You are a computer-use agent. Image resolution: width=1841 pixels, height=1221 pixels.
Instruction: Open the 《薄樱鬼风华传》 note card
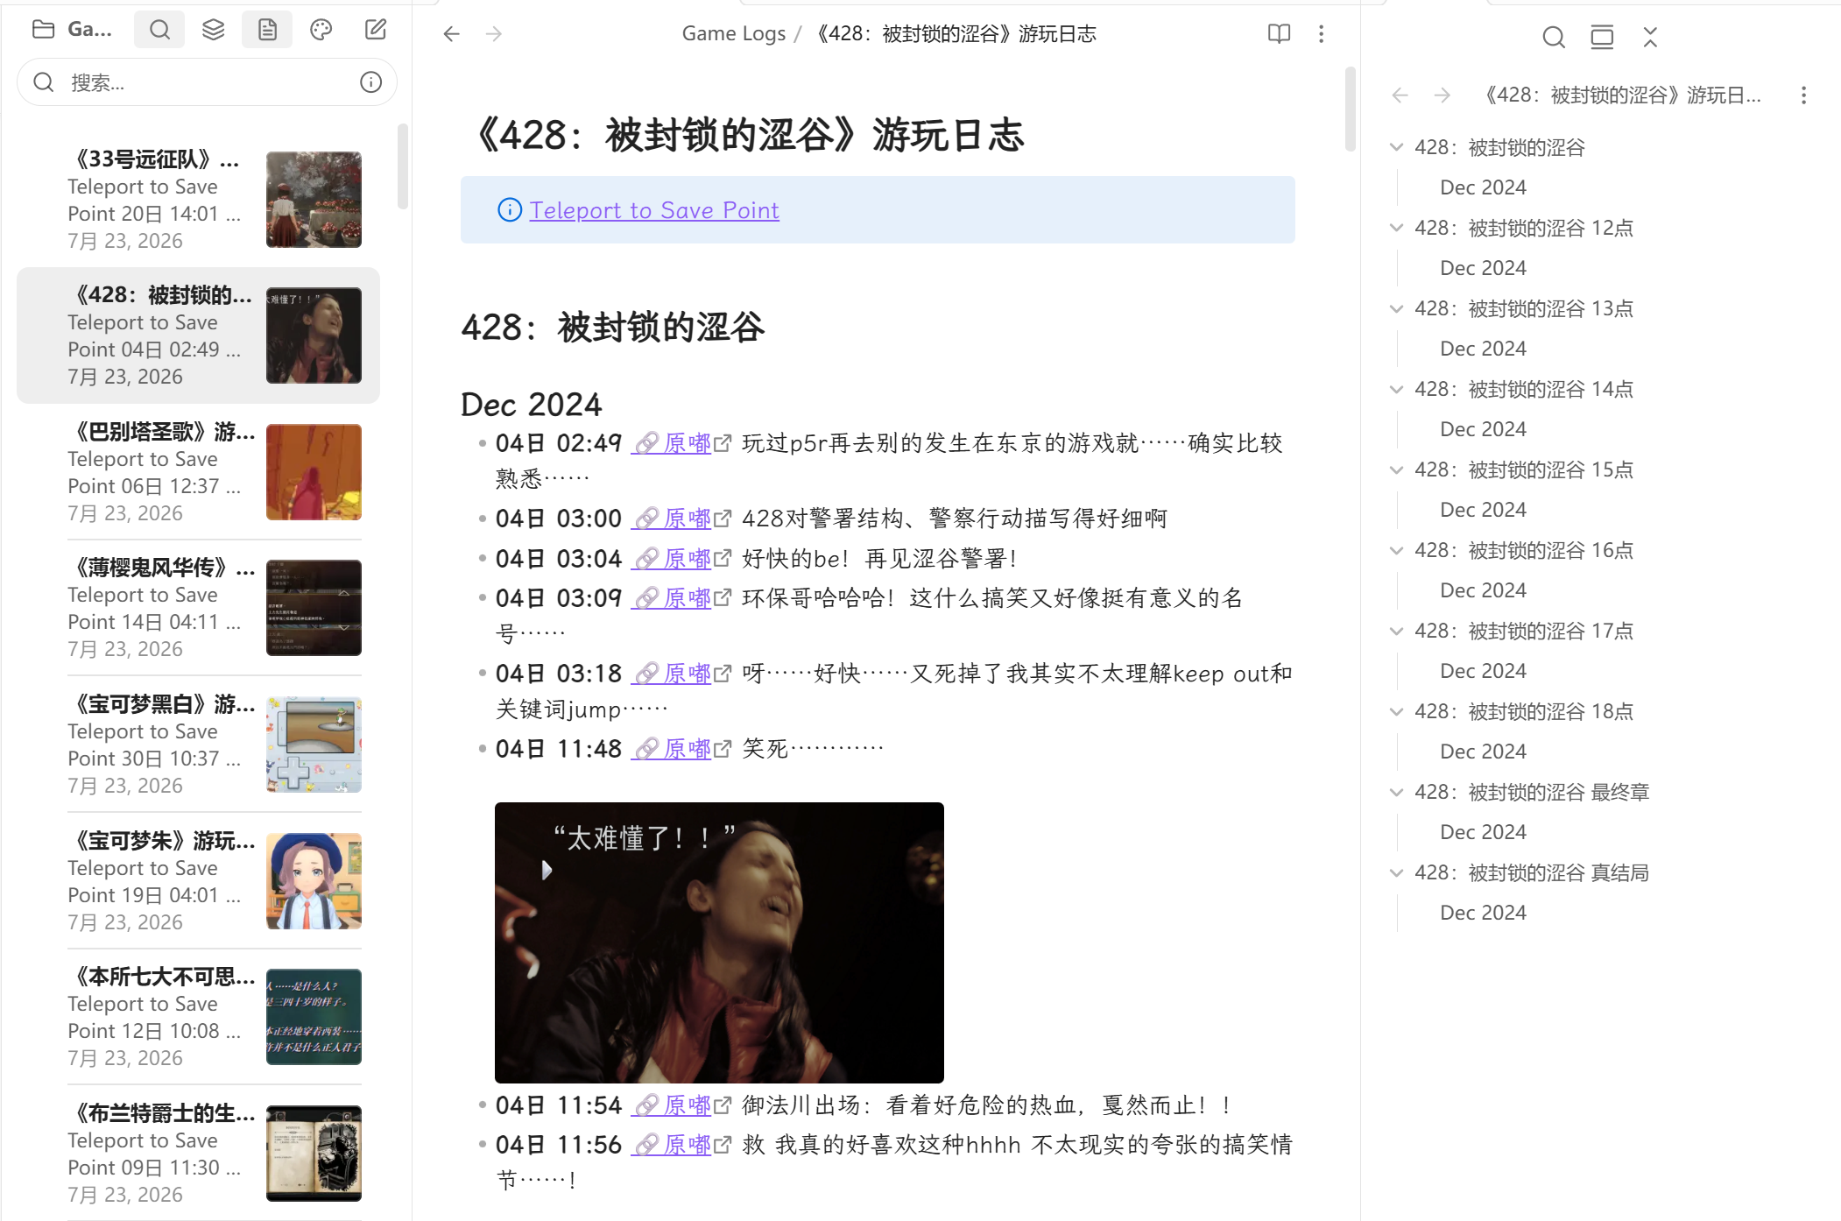198,608
